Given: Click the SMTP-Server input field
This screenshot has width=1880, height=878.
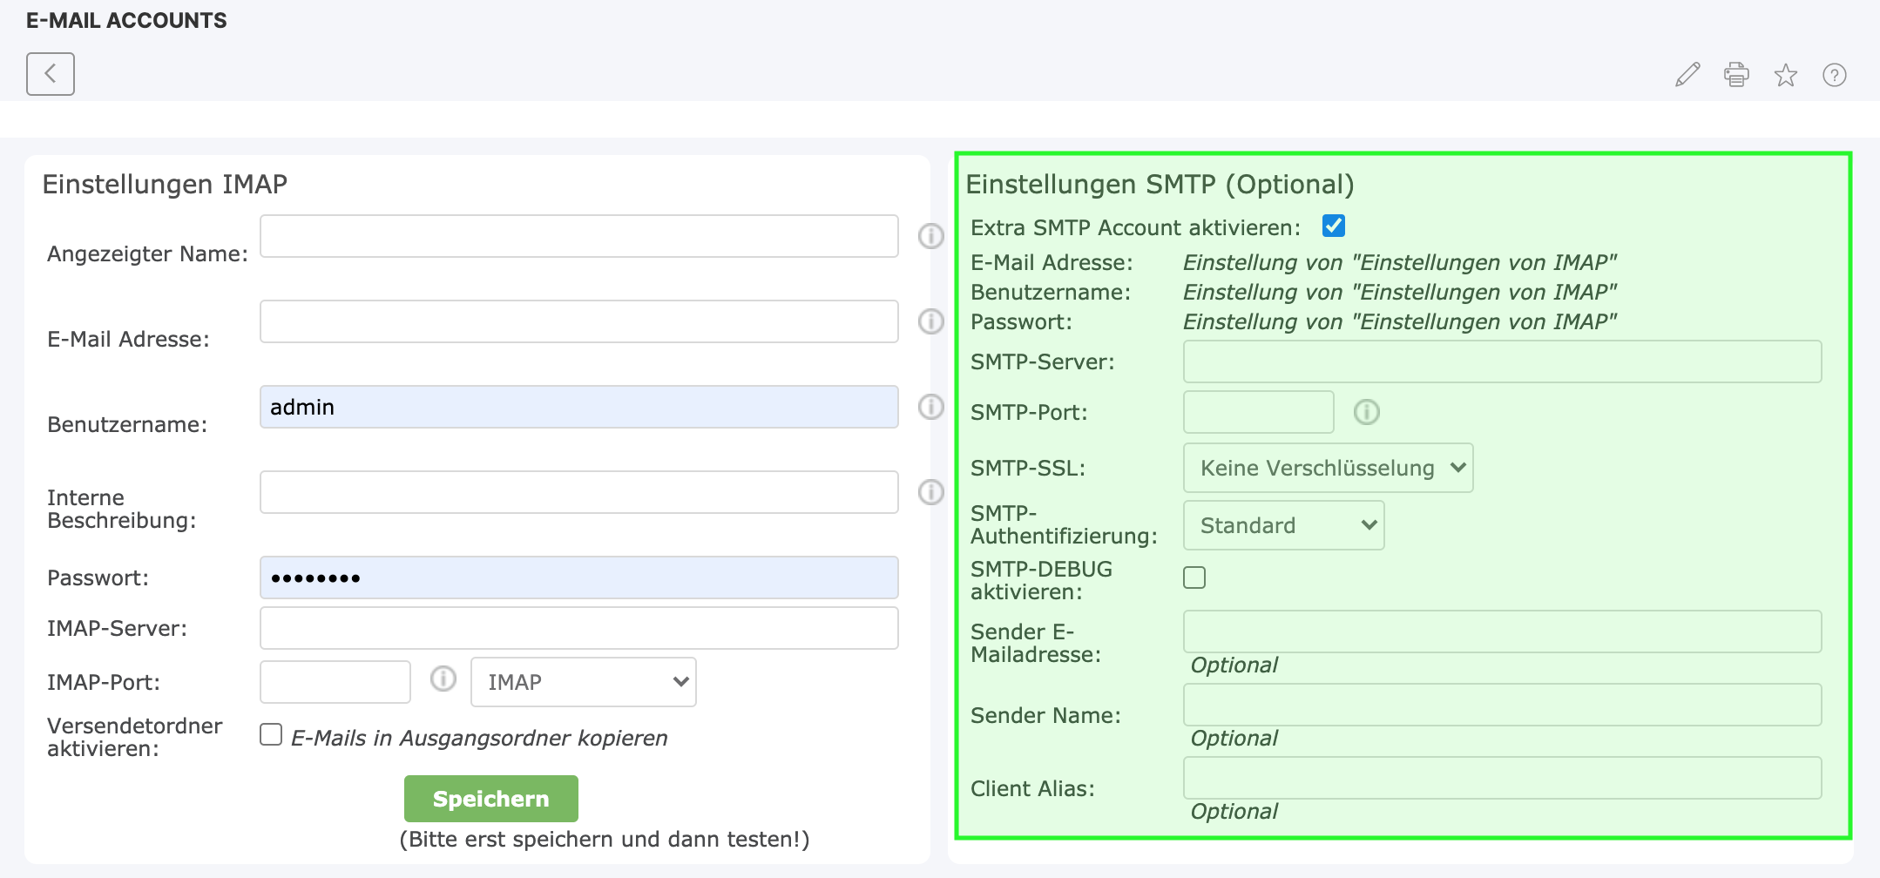Looking at the screenshot, I should click(1501, 361).
